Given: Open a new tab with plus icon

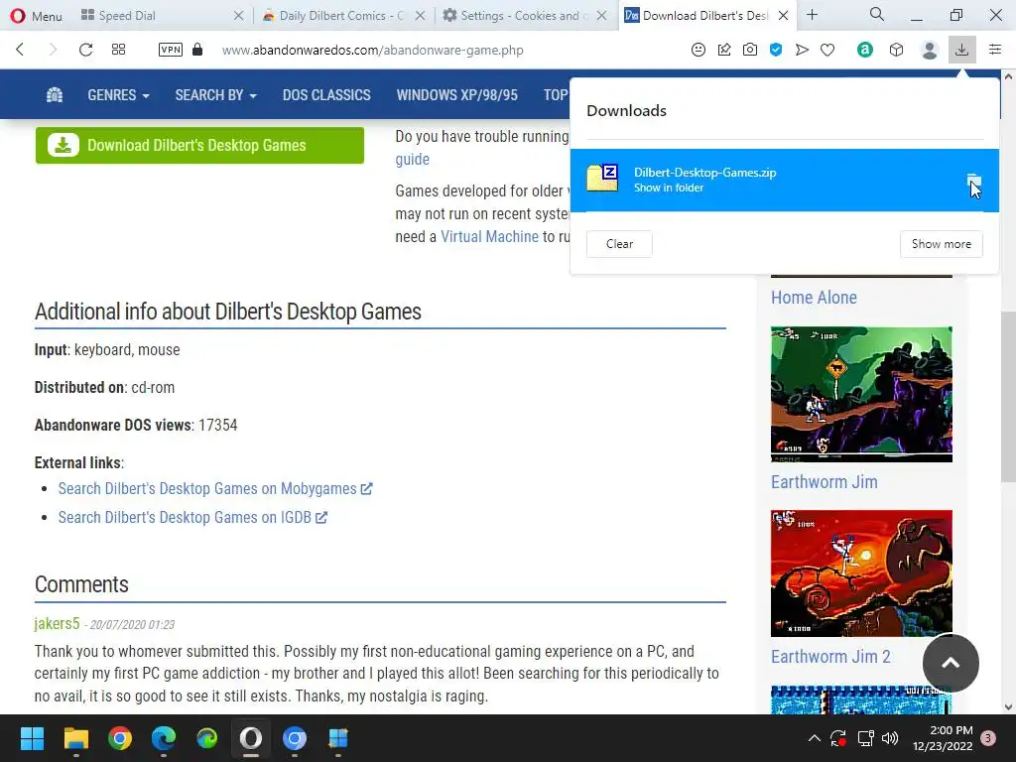Looking at the screenshot, I should point(812,15).
